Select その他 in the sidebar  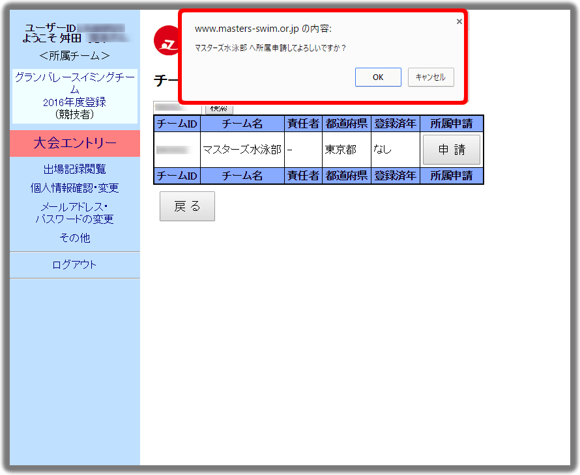coord(75,238)
